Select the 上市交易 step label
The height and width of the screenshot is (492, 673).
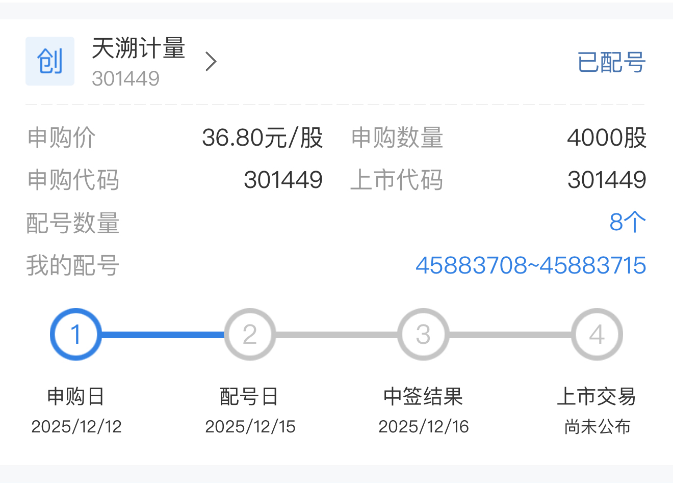597,396
